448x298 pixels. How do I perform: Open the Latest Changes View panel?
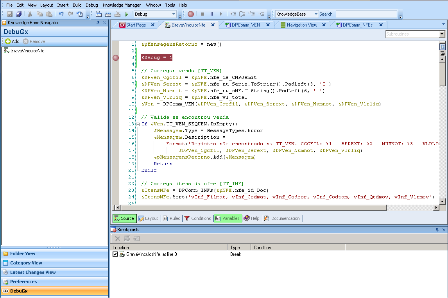tap(55, 272)
